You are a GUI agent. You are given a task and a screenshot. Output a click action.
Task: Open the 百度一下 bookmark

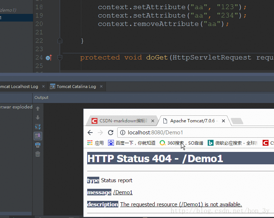click(132, 143)
